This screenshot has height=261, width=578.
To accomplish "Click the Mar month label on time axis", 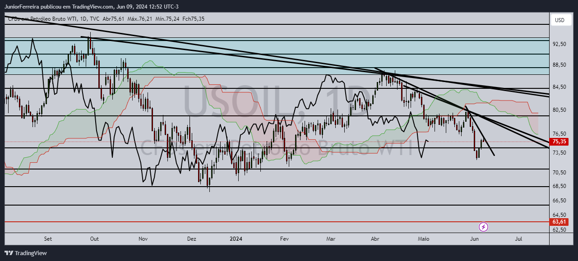I will (331, 239).
